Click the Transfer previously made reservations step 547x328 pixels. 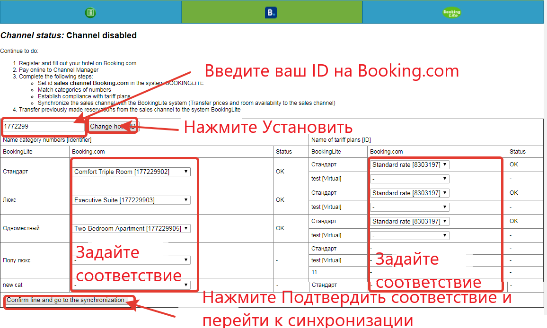pos(130,110)
